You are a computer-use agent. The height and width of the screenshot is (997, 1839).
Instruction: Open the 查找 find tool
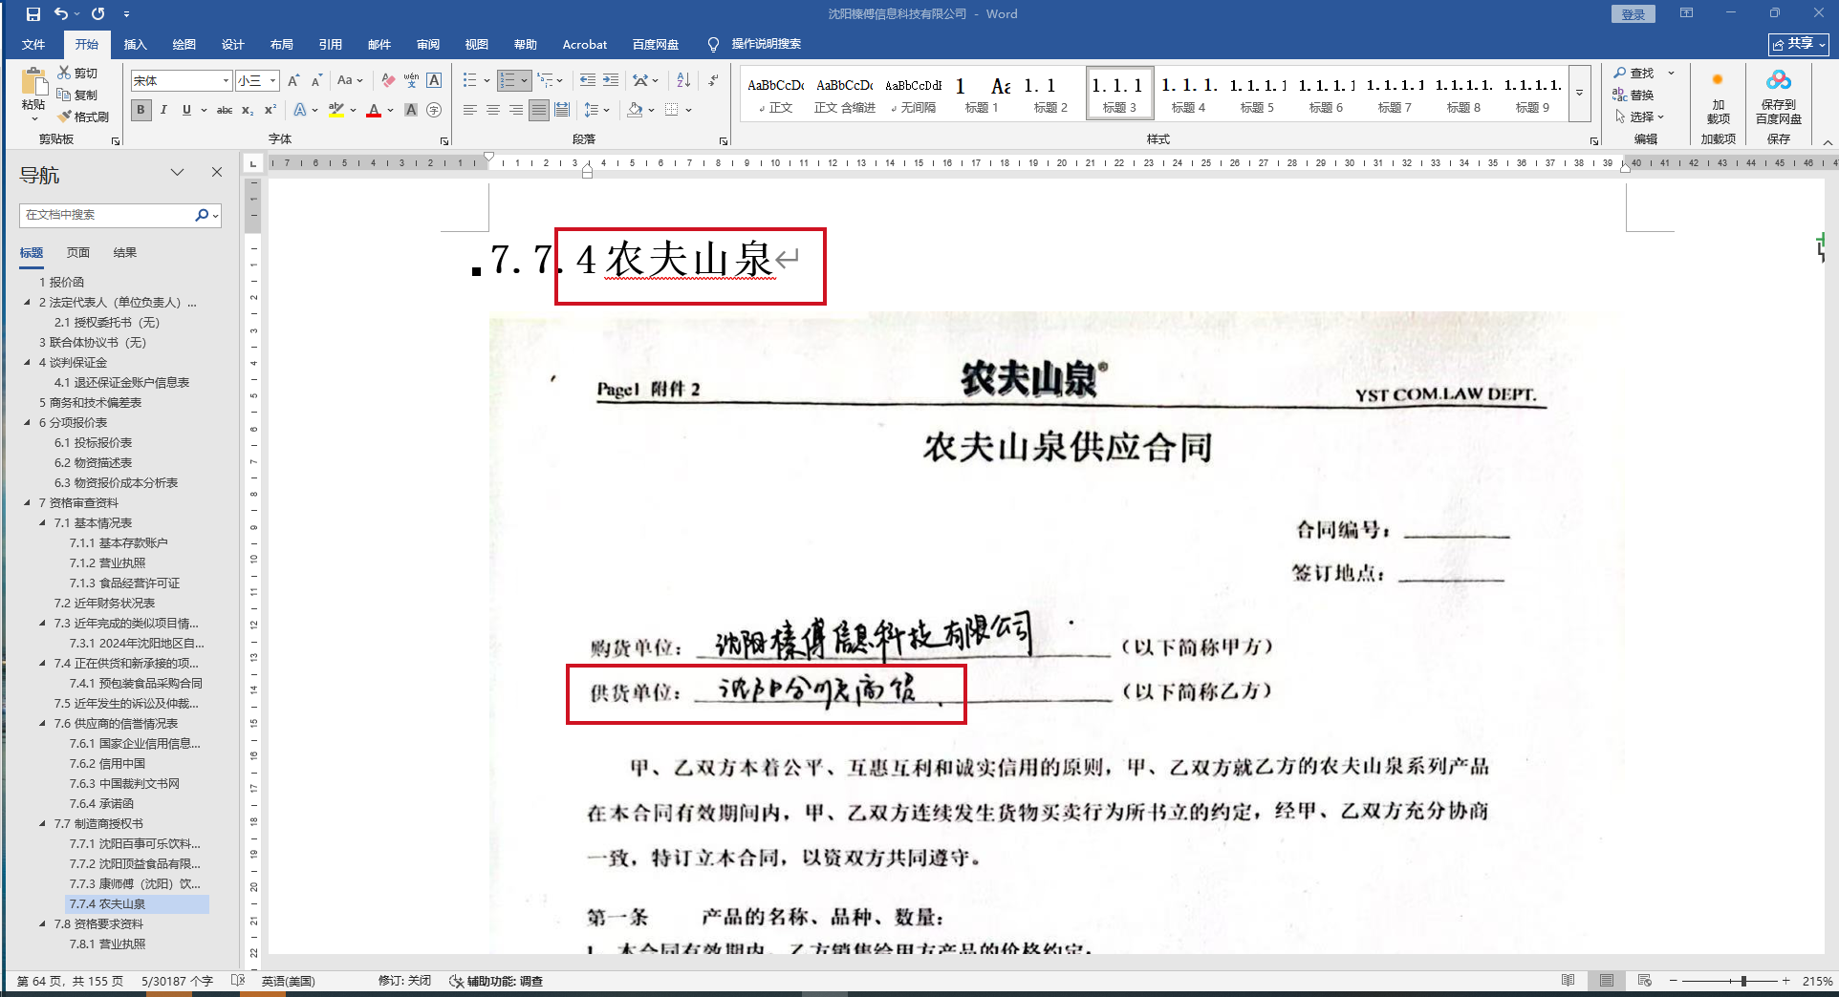click(x=1633, y=73)
